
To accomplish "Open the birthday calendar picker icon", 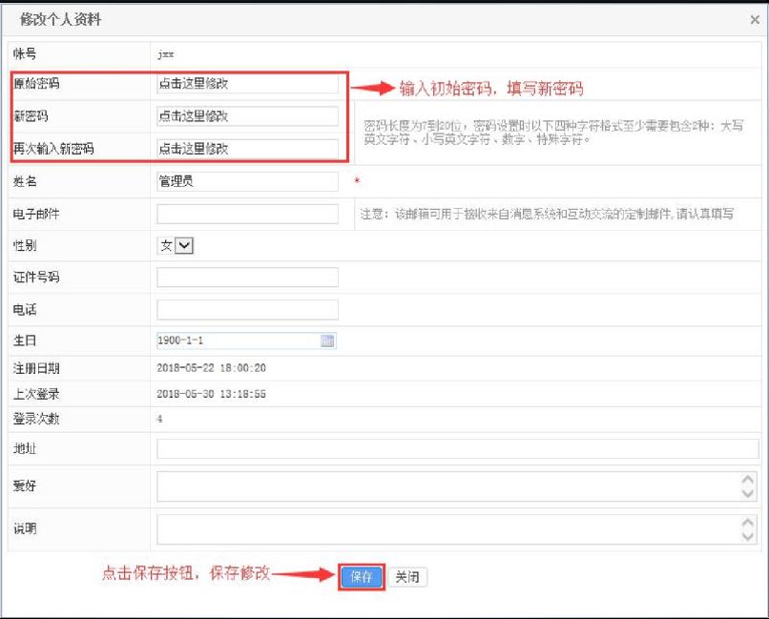I will (327, 341).
